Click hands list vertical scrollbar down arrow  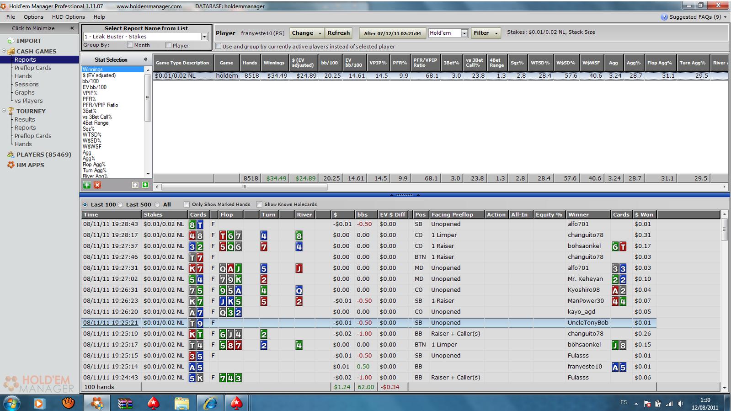724,387
